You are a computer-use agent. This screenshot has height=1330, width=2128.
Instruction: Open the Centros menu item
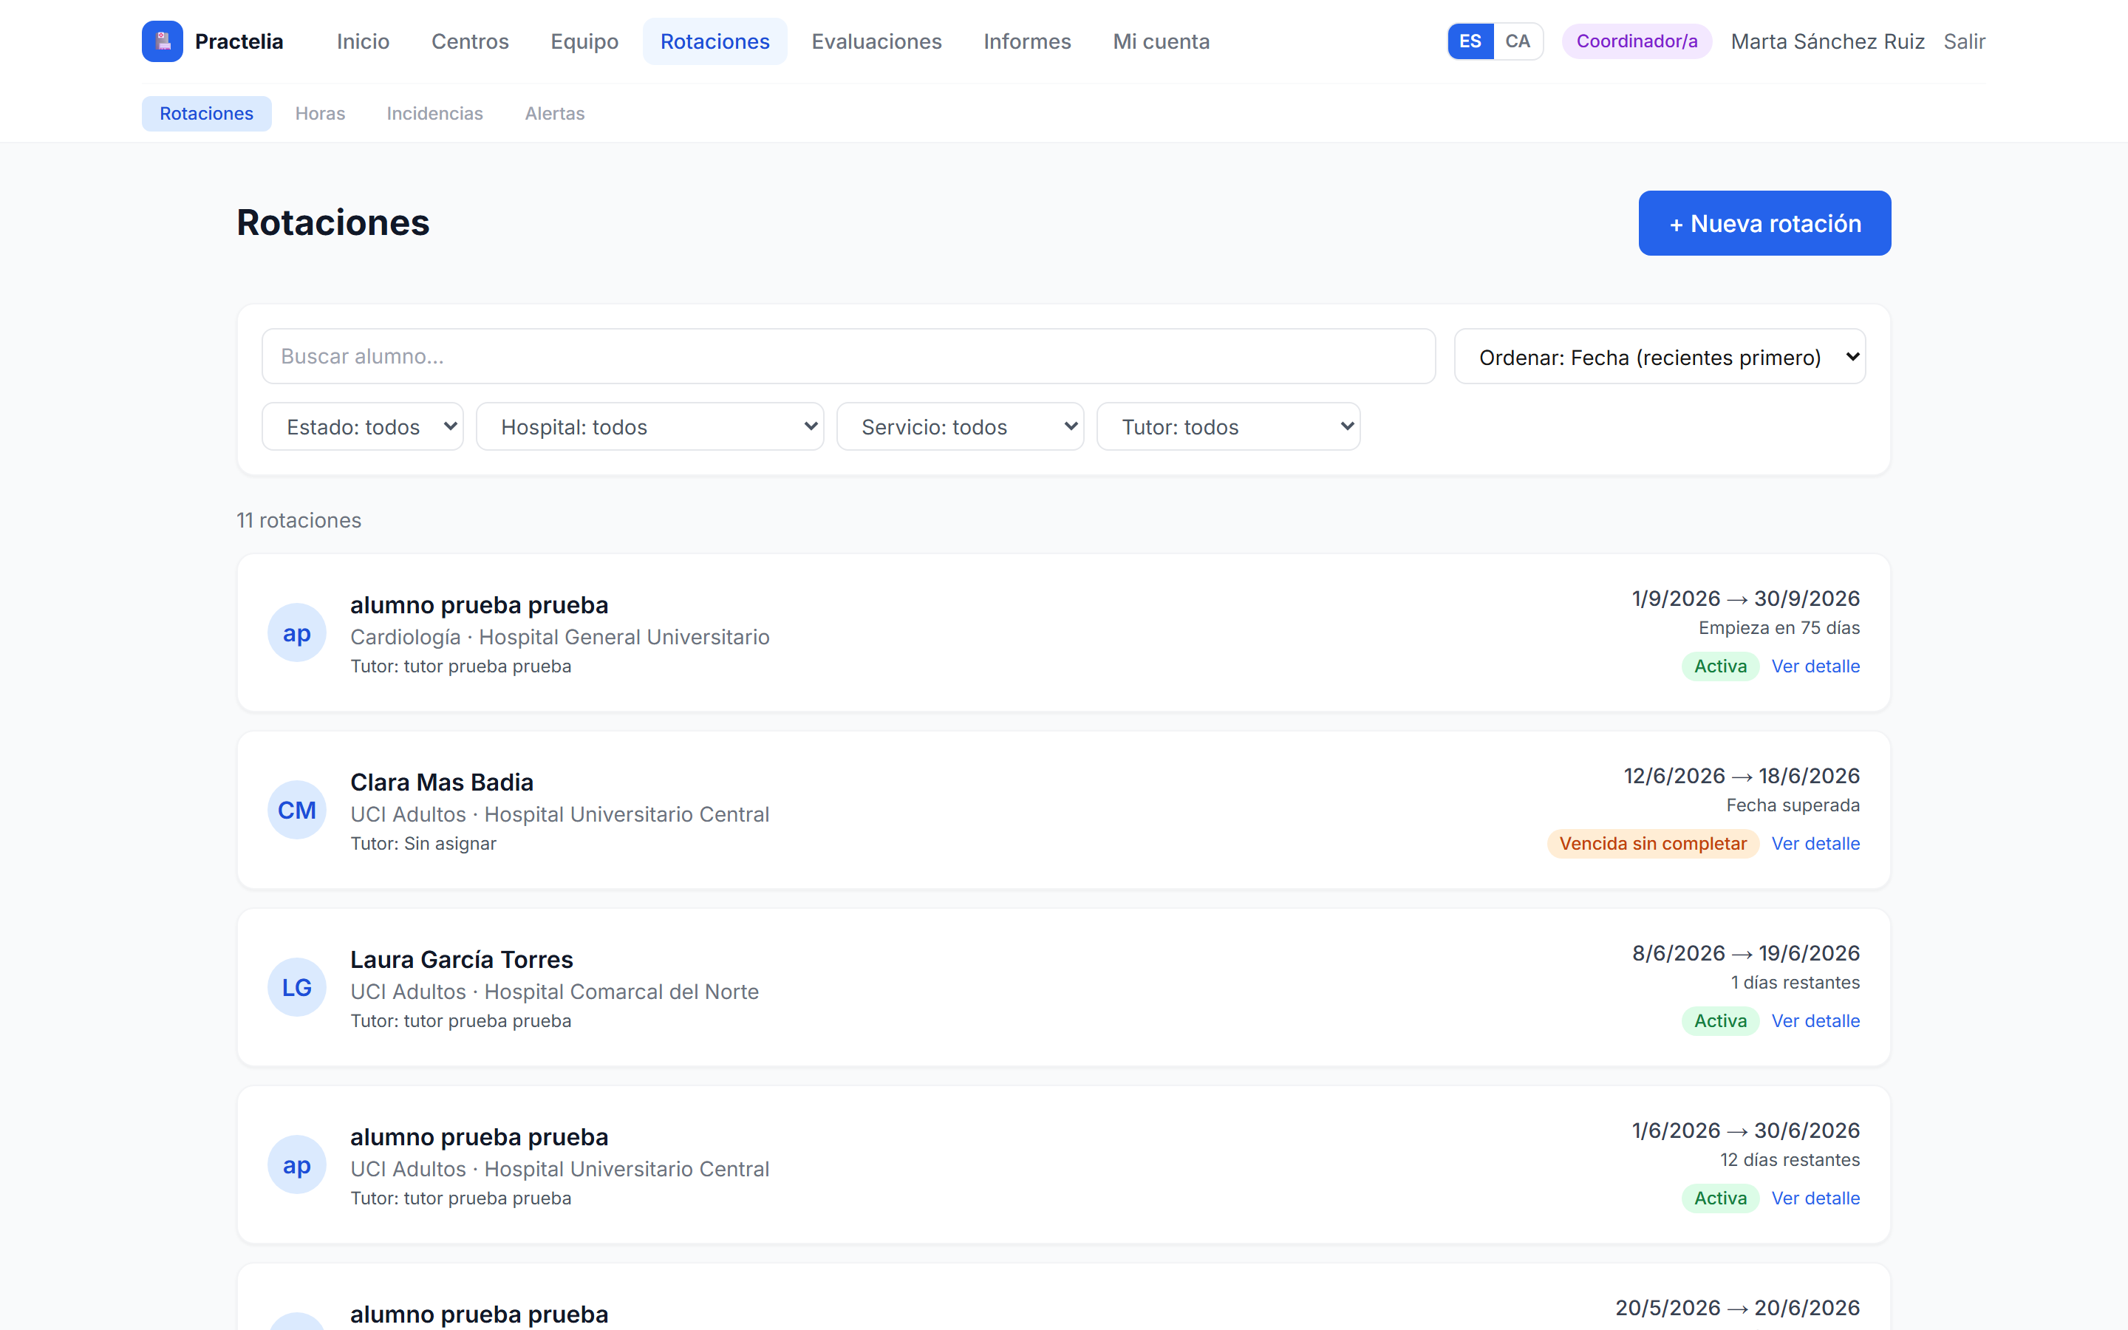click(x=471, y=41)
